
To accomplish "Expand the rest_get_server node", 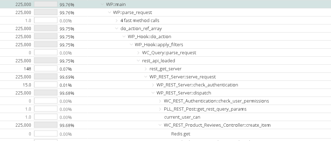I will tap(146, 69).
